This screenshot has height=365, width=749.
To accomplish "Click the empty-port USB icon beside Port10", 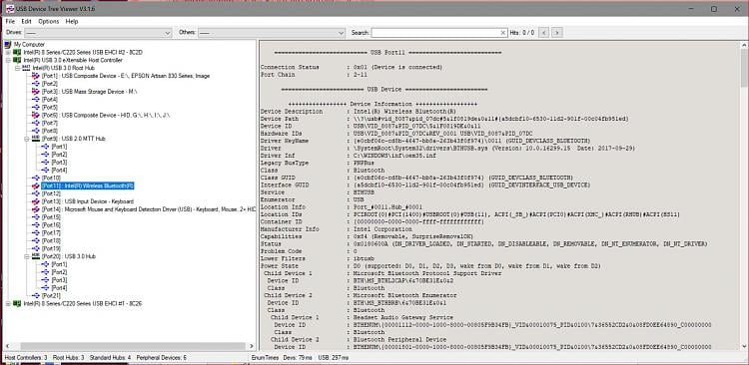I will pyautogui.click(x=36, y=178).
